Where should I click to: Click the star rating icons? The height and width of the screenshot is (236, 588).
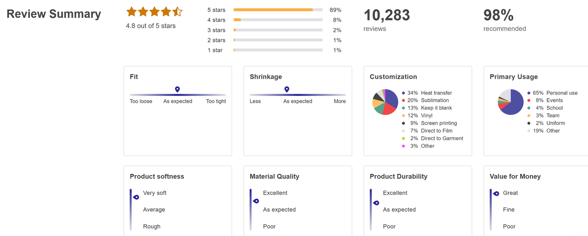coord(154,12)
